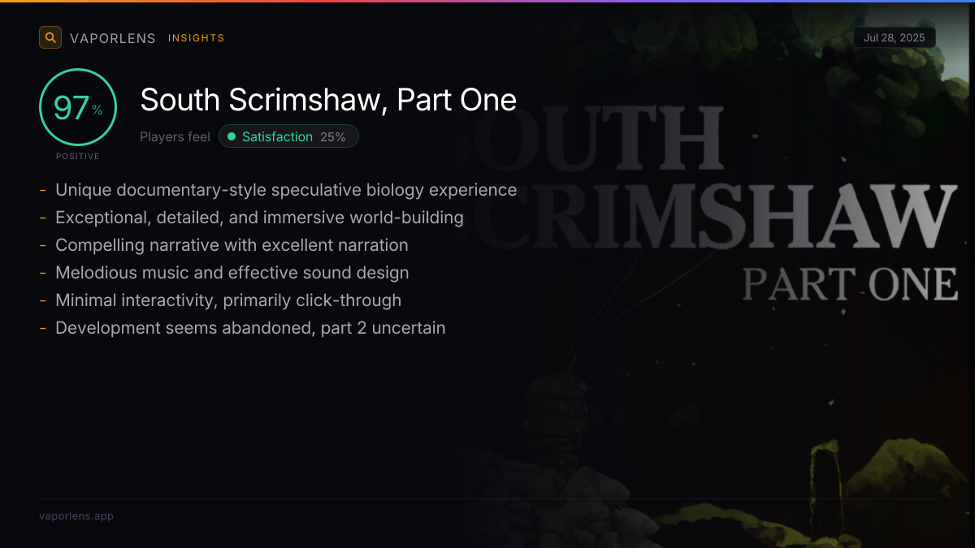Click the development abandoned bullet point
This screenshot has width=975, height=548.
pyautogui.click(x=250, y=328)
